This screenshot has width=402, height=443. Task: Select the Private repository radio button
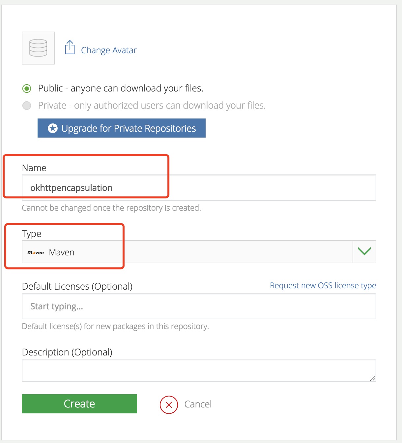[x=27, y=106]
